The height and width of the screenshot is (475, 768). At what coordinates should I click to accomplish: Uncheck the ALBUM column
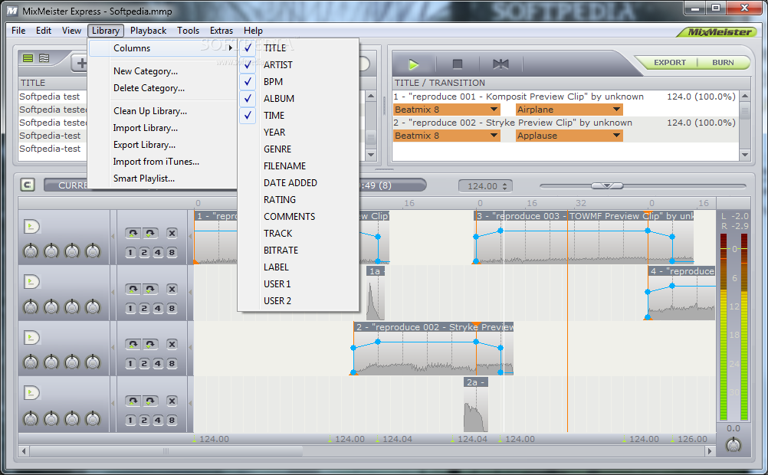click(298, 98)
